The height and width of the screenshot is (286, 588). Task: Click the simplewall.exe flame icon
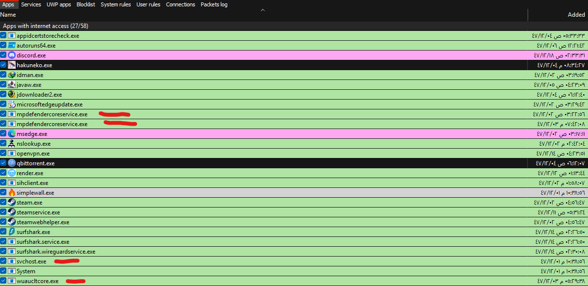click(12, 193)
